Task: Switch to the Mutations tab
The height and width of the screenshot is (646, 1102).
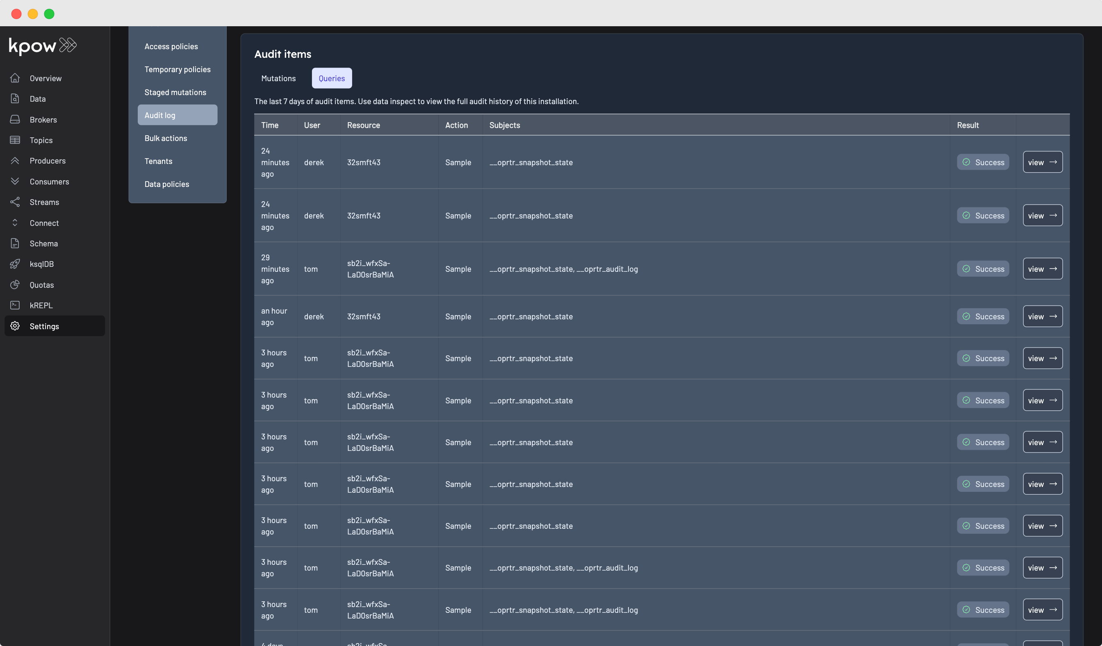Action: (x=278, y=77)
